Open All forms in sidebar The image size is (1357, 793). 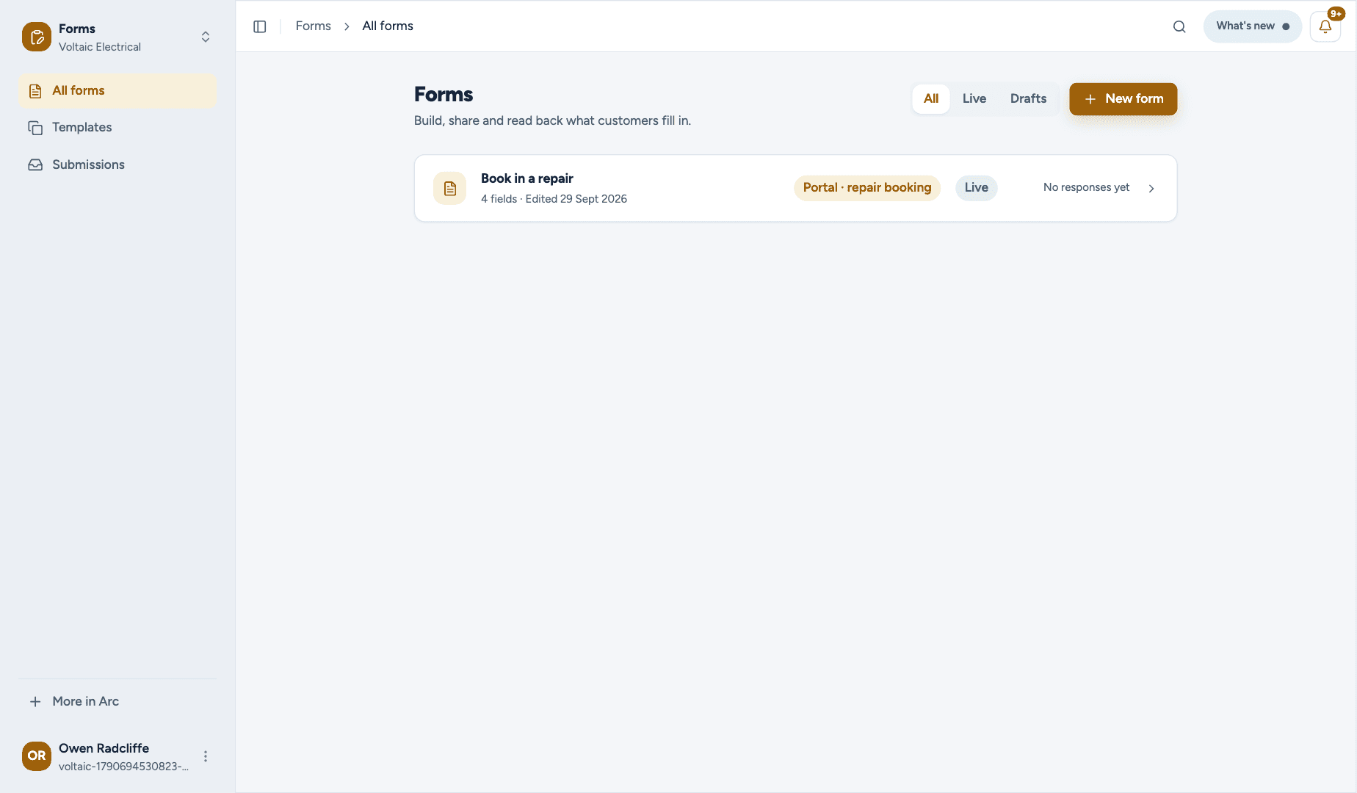point(117,90)
